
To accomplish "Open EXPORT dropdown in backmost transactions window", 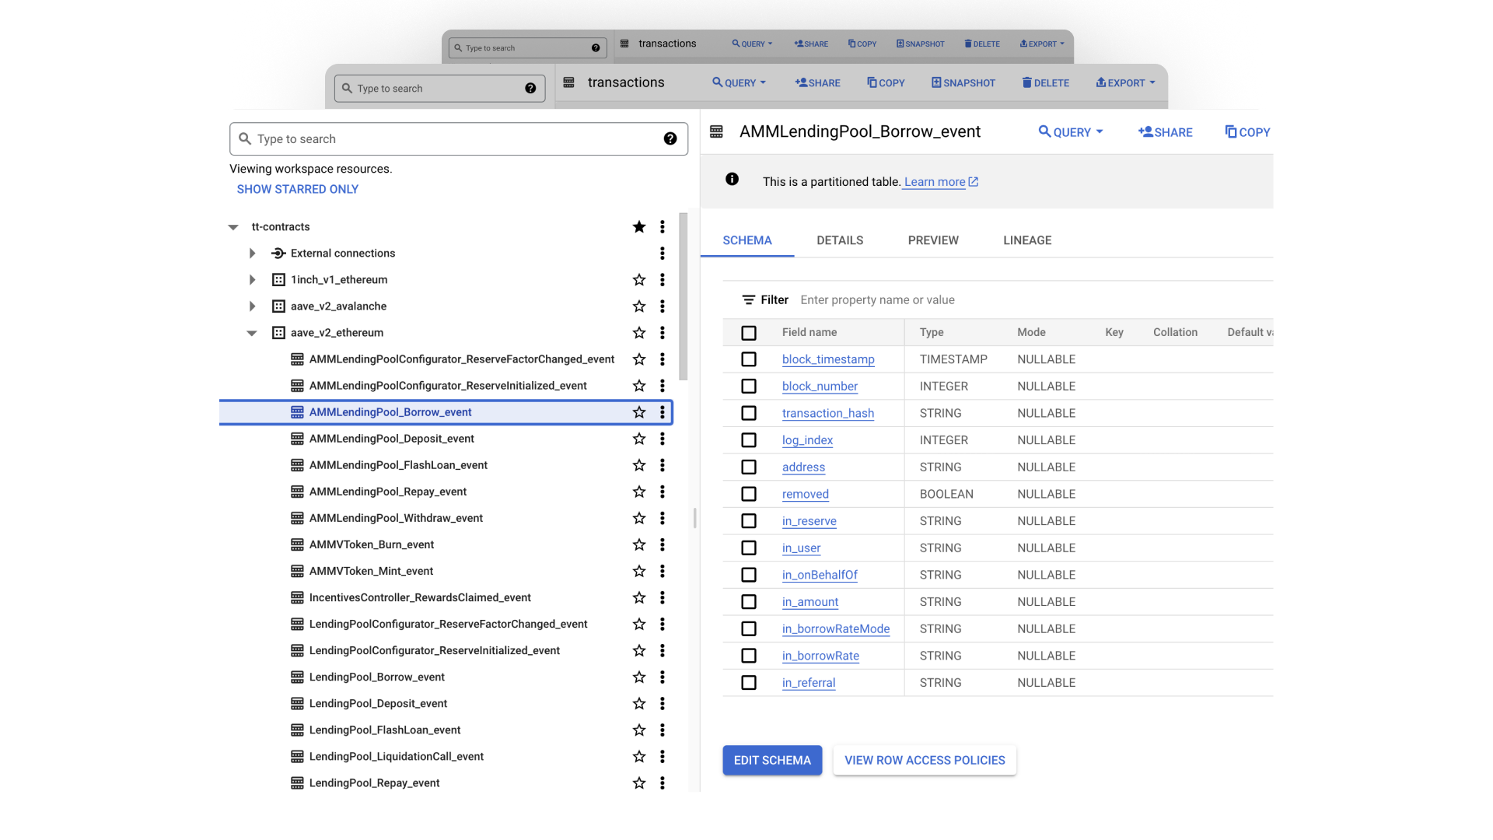I will pyautogui.click(x=1042, y=44).
